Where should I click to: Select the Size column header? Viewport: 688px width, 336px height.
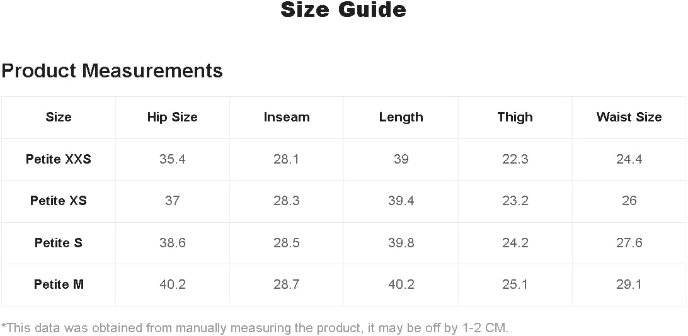59,117
